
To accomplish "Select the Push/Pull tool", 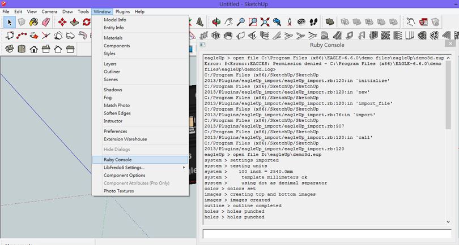I will tap(74, 22).
